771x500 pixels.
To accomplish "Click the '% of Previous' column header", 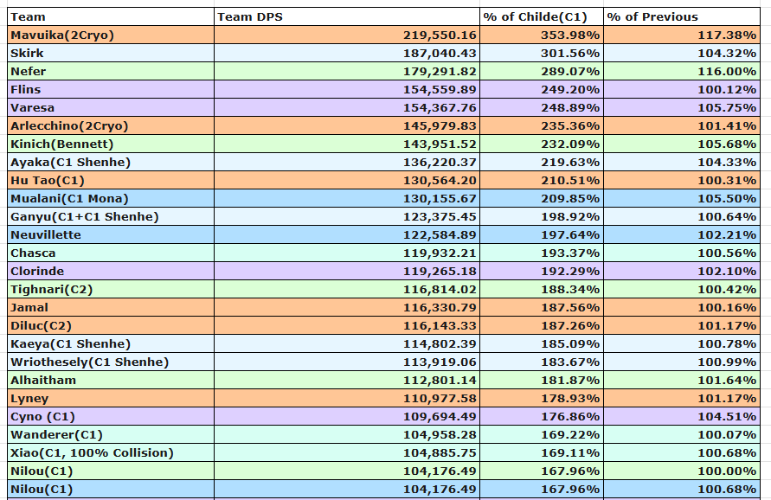I will point(682,16).
